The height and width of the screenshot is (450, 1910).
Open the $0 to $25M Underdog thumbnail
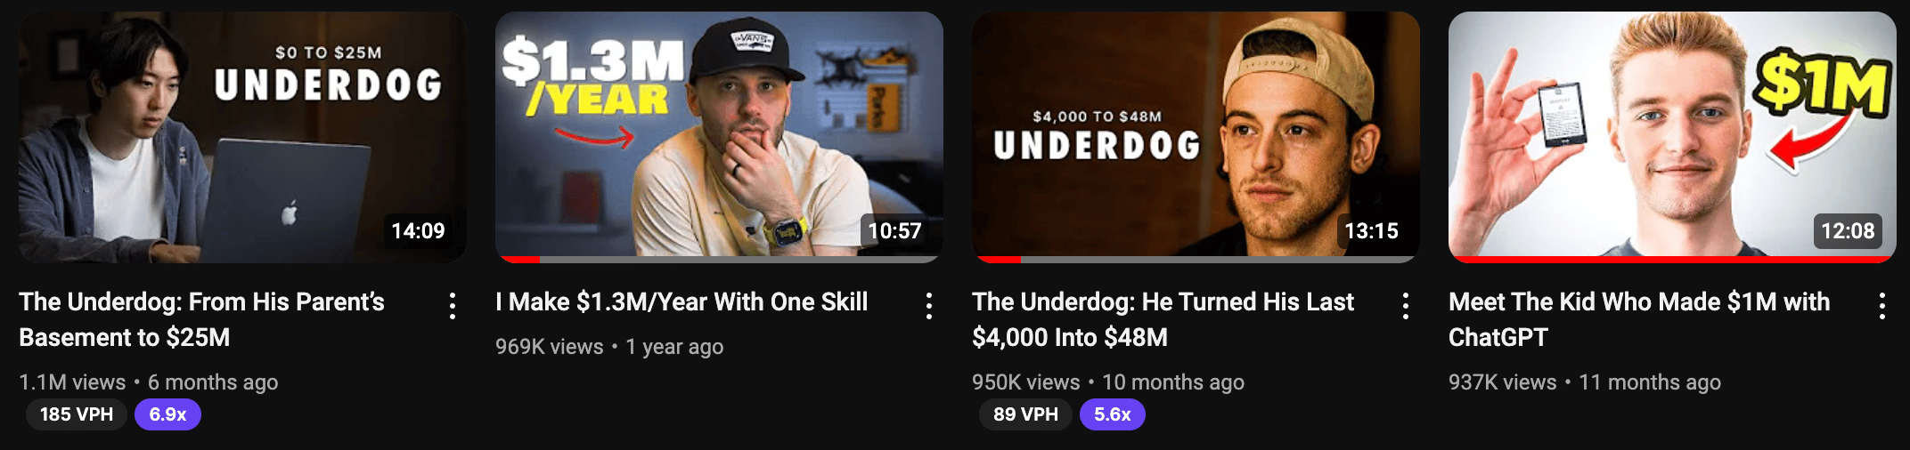pyautogui.click(x=242, y=137)
